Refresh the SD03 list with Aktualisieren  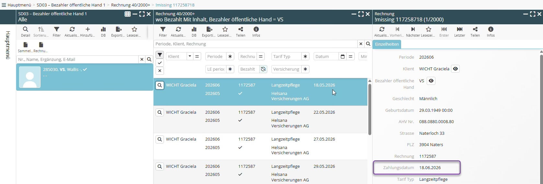click(x=72, y=32)
